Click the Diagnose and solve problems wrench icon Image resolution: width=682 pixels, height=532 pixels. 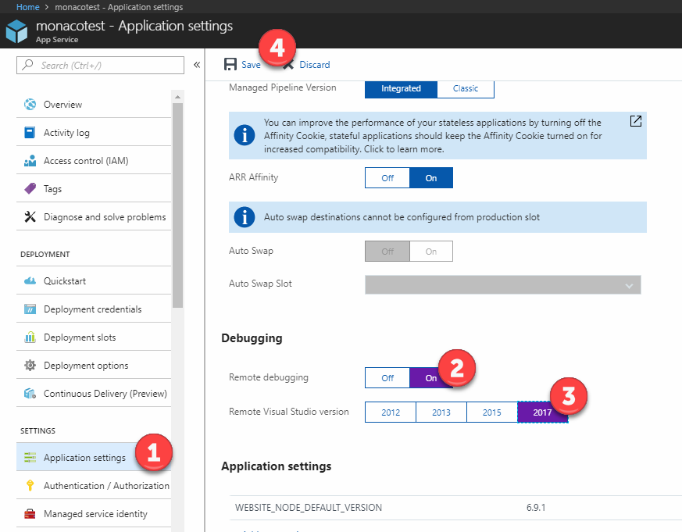(30, 216)
